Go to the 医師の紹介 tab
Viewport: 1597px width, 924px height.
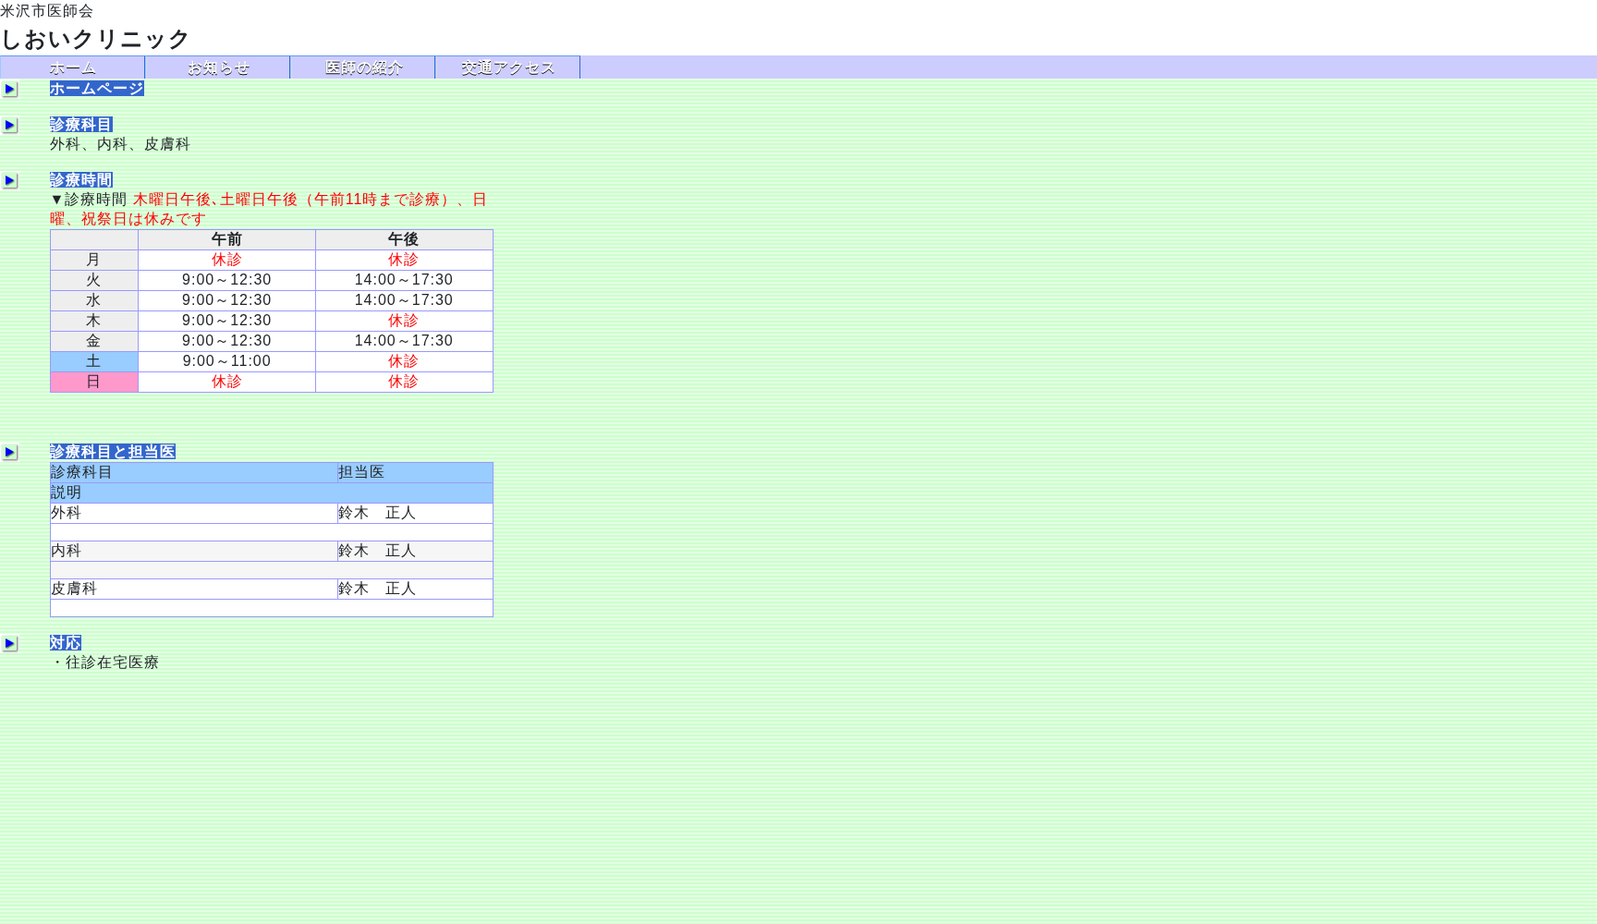362,67
